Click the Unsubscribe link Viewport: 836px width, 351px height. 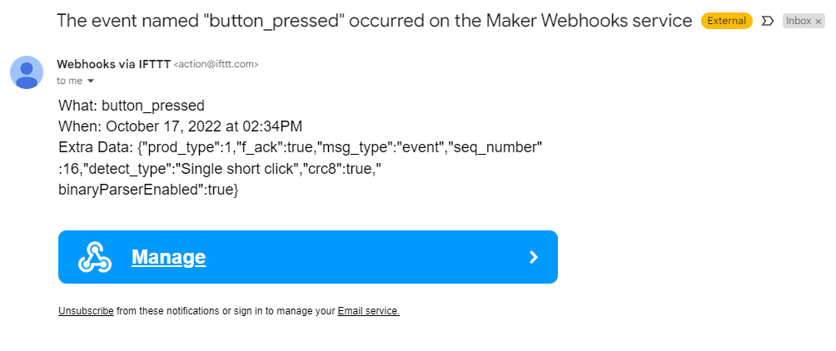tap(86, 311)
